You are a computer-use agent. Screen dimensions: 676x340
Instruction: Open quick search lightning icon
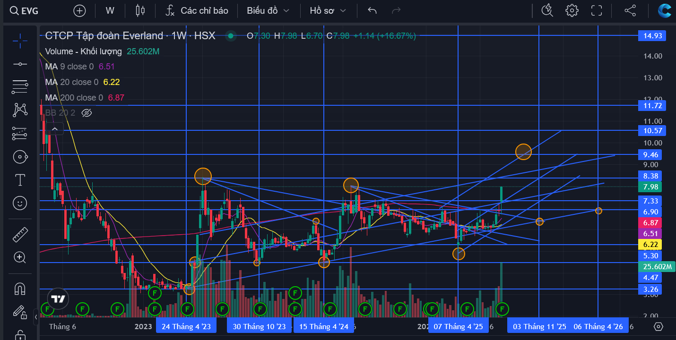pyautogui.click(x=547, y=10)
